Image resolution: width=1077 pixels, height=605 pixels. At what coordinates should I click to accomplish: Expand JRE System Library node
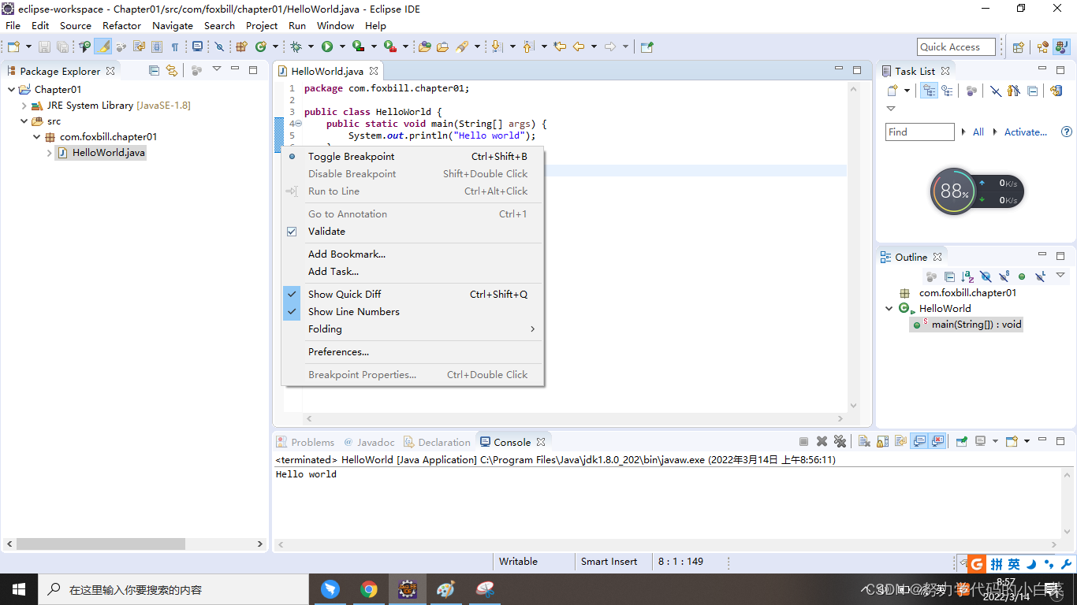[x=24, y=106]
